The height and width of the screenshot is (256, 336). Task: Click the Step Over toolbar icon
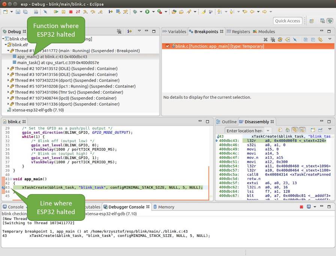(x=93, y=12)
